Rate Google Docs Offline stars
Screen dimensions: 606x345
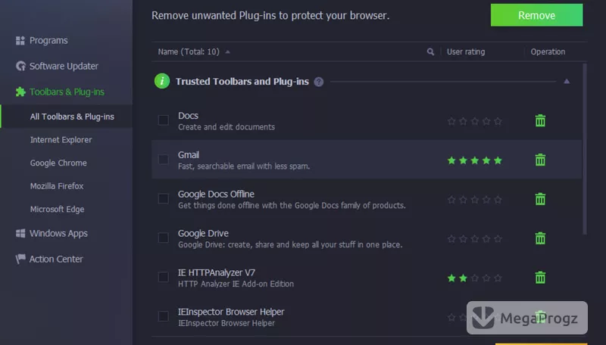click(x=475, y=200)
